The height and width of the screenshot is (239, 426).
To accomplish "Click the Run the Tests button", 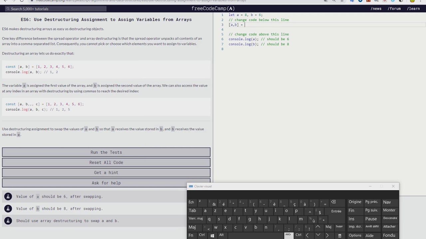I will [106, 152].
